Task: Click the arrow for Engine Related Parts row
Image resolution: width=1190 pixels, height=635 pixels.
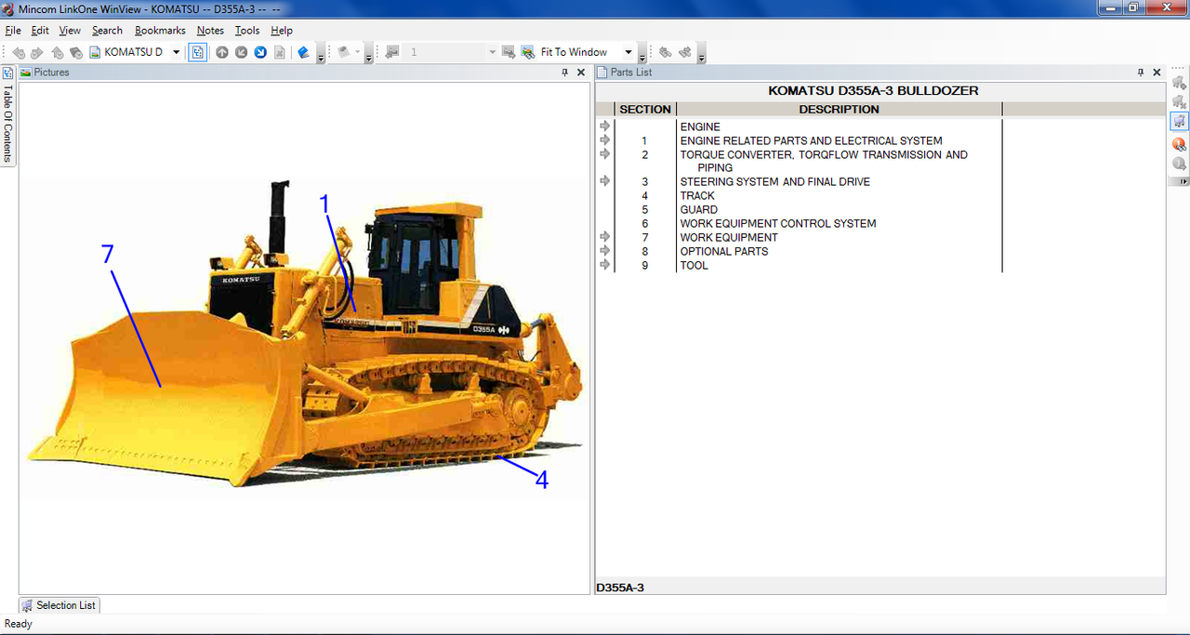Action: [604, 139]
